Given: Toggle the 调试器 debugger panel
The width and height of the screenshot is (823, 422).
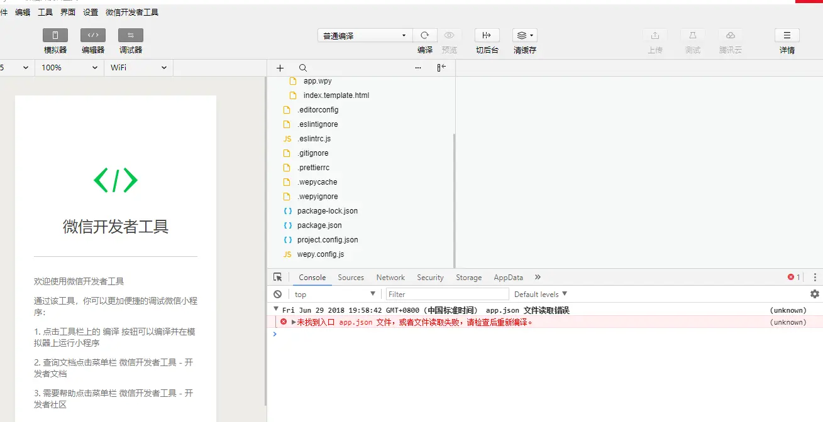Looking at the screenshot, I should (131, 35).
